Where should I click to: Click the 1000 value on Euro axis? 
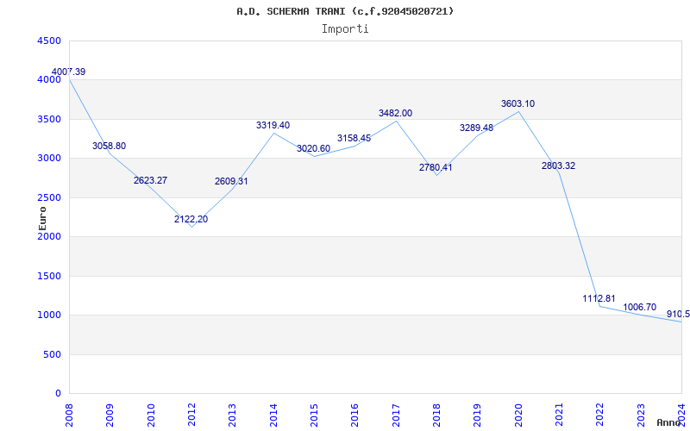49,315
